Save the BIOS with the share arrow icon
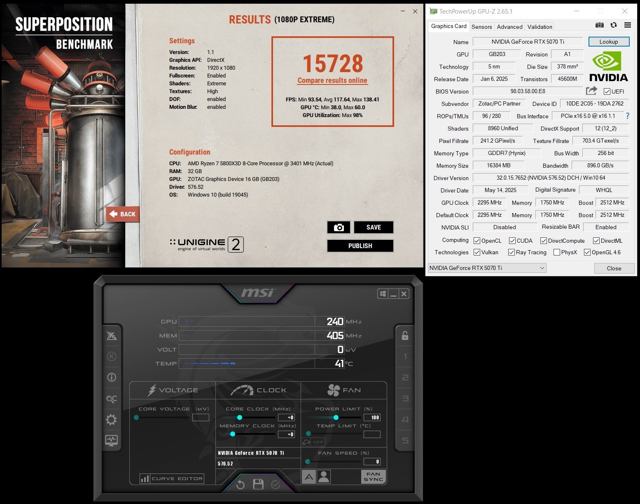This screenshot has height=504, width=640. tap(591, 91)
